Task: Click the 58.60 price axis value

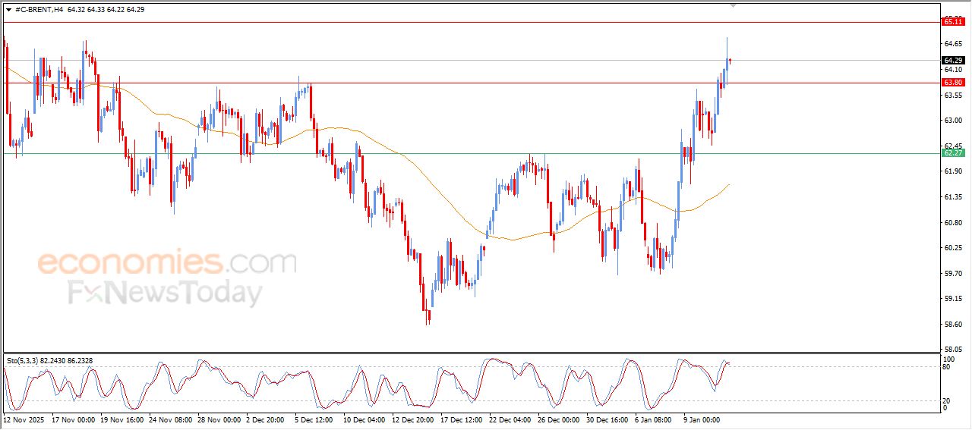Action: [x=953, y=325]
